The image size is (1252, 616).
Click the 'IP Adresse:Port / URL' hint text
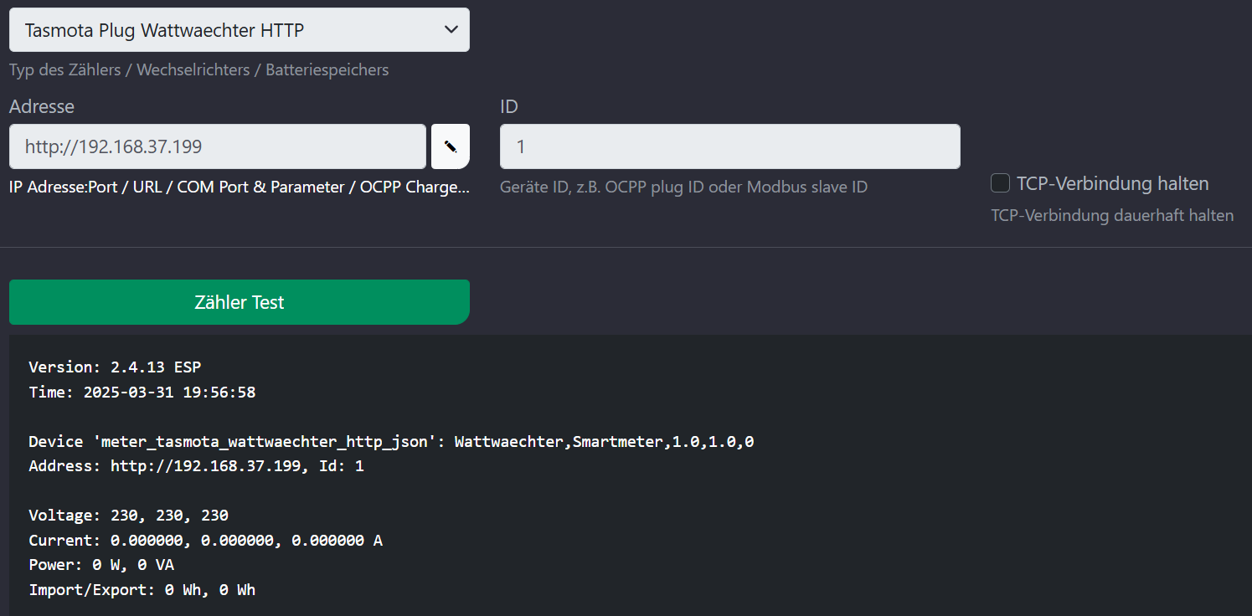(x=240, y=187)
